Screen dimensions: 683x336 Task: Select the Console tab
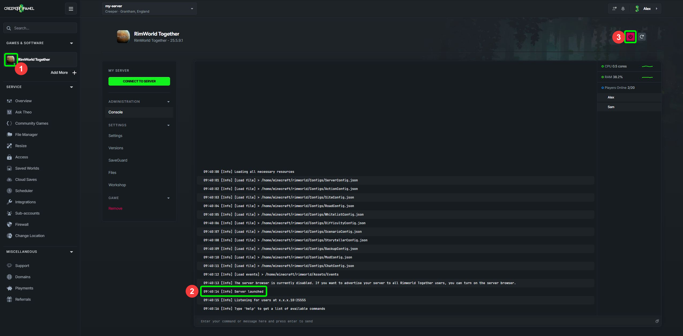tap(139, 112)
